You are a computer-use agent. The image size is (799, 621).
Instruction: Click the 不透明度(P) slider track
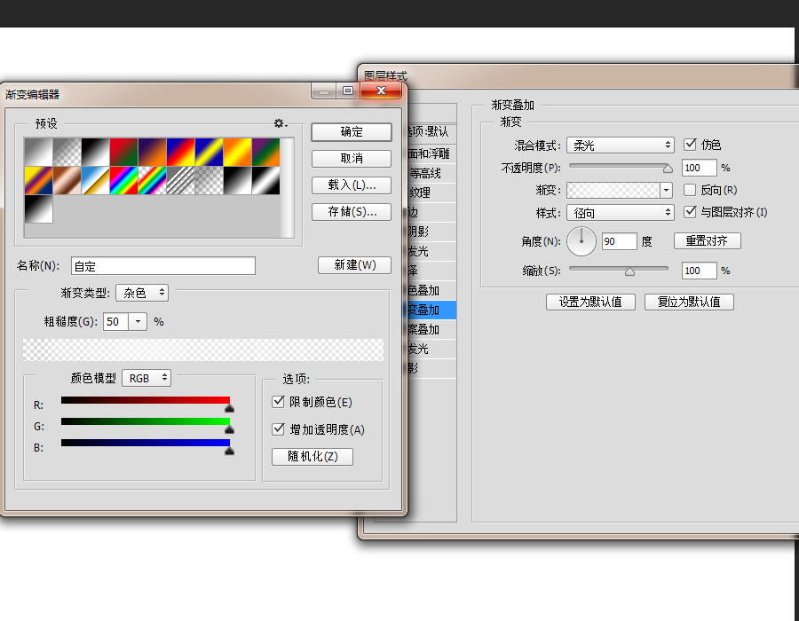click(619, 166)
